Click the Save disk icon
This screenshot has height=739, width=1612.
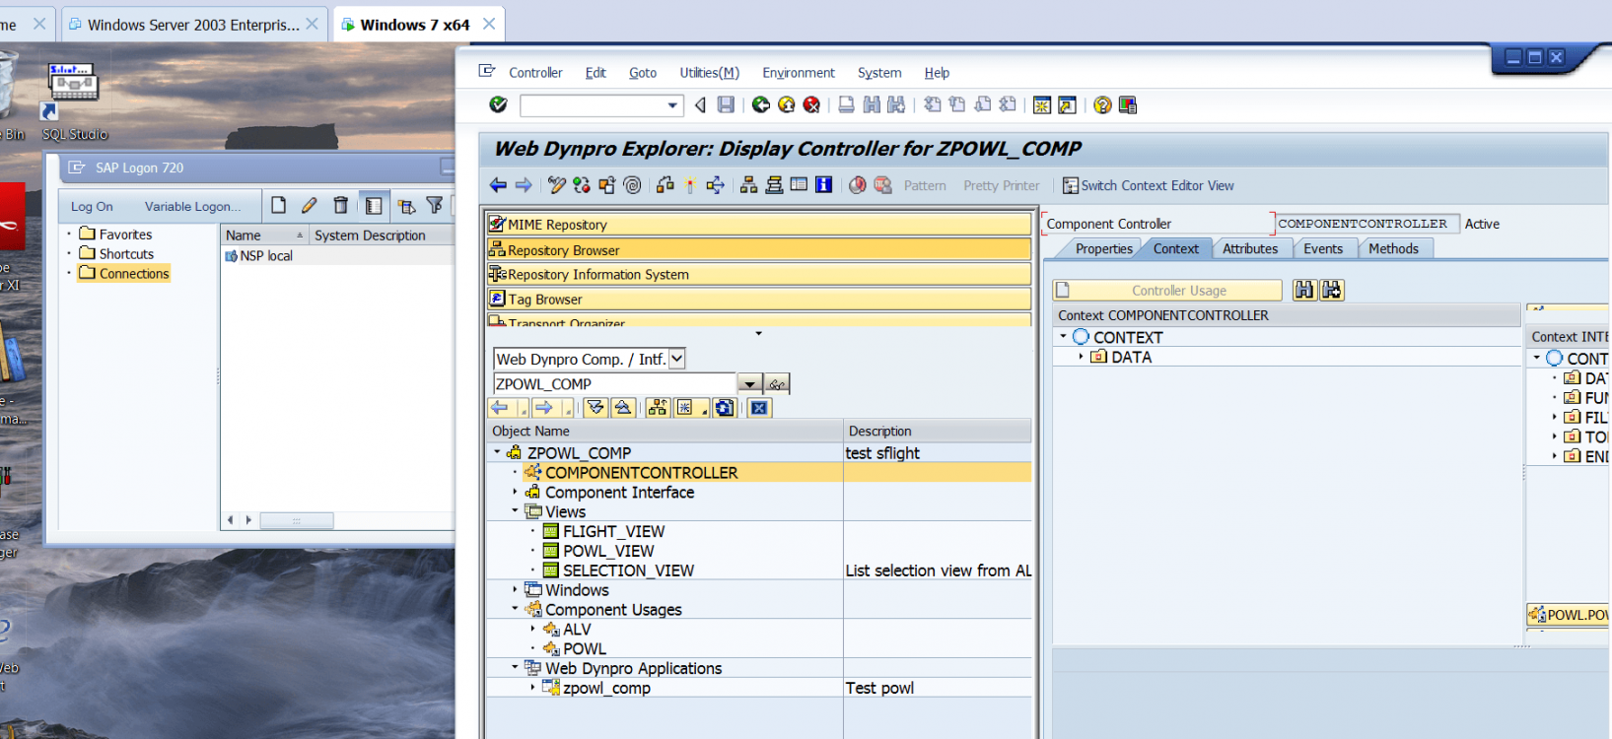coord(726,104)
